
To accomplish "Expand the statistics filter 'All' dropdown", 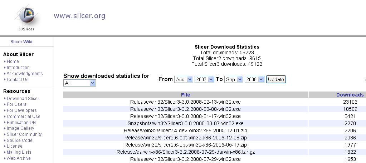I will coord(79,83).
